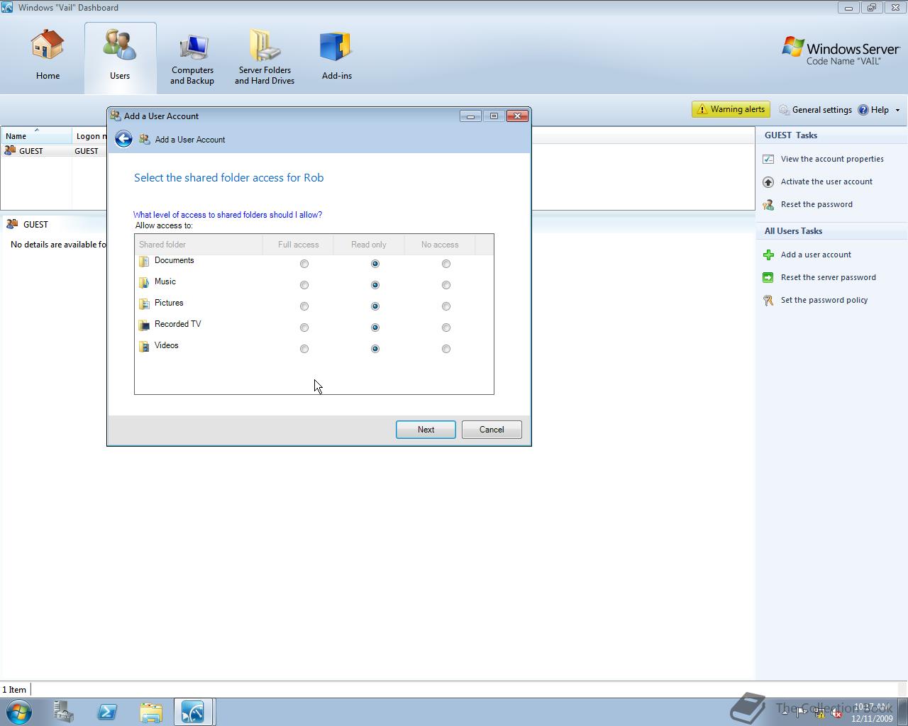Image resolution: width=908 pixels, height=726 pixels.
Task: Click the green plus Add a user account icon
Action: tap(768, 255)
